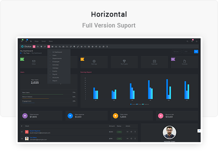The width and height of the screenshot is (218, 151).
Task: Click the Daily Visits orange circle icon
Action: (x=115, y=116)
